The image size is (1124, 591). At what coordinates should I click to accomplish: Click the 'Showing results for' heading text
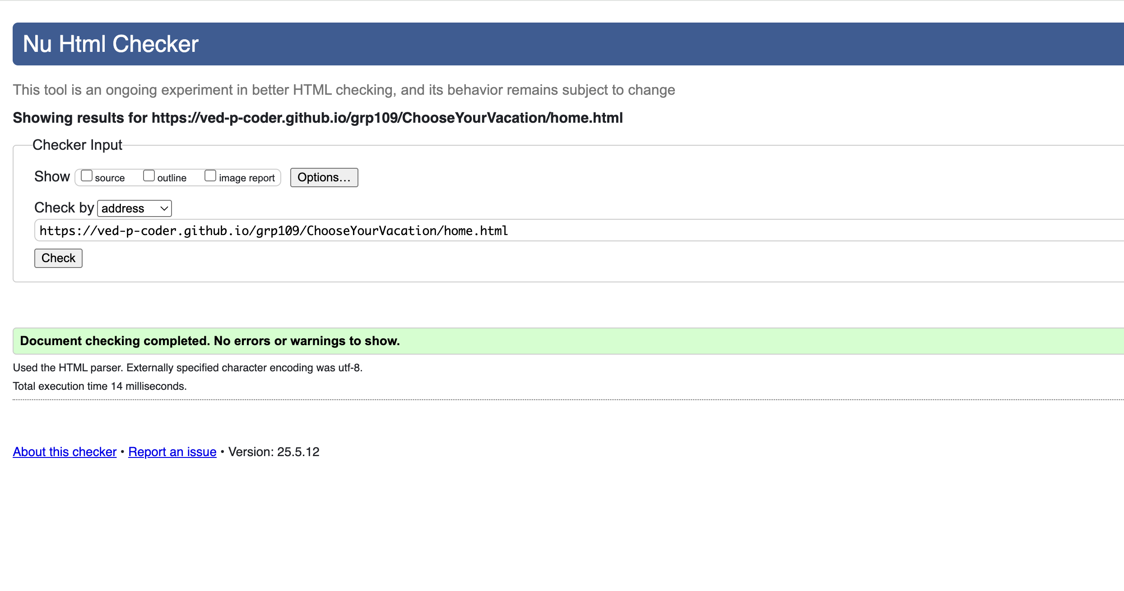pyautogui.click(x=318, y=118)
